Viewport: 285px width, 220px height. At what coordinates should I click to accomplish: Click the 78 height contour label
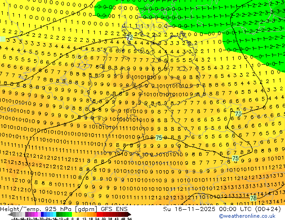[x=254, y=198]
